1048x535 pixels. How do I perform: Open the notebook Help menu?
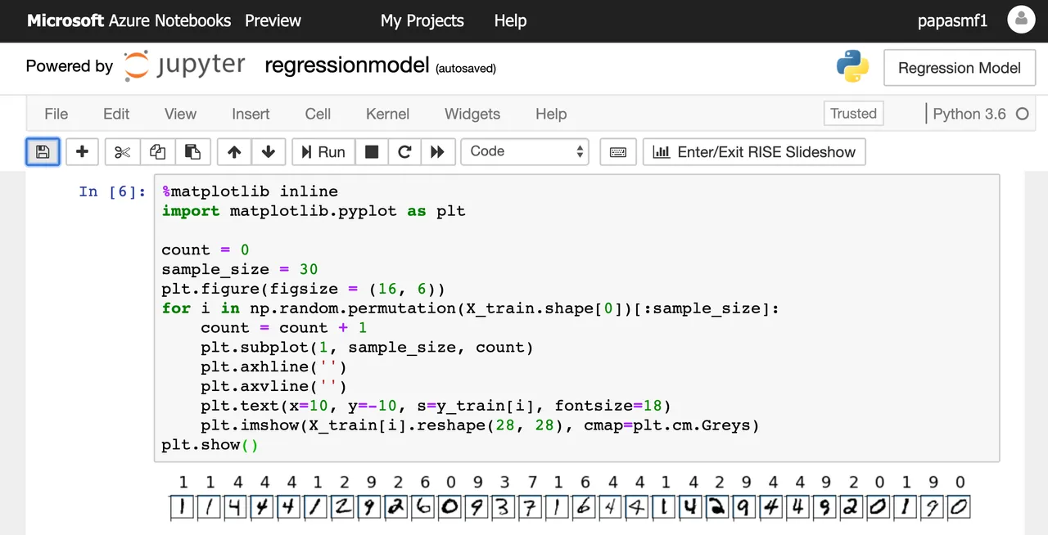click(x=551, y=114)
